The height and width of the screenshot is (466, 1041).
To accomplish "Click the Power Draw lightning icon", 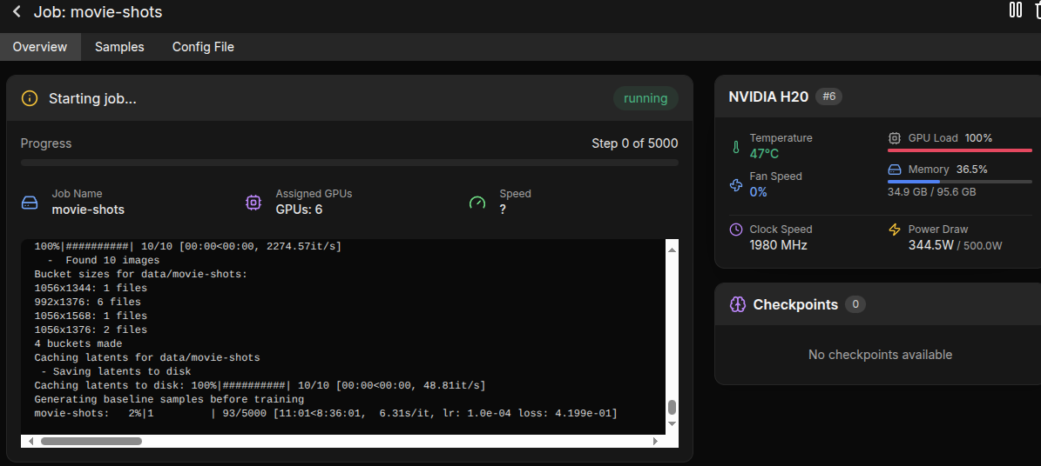I will coord(895,230).
